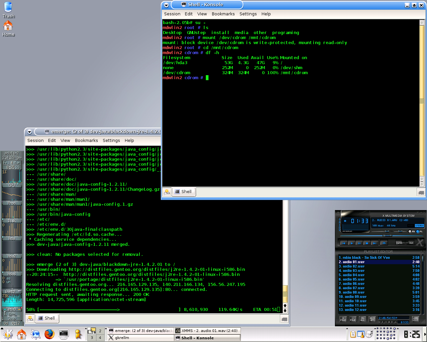Open the KDE K menu

(x=8, y=334)
